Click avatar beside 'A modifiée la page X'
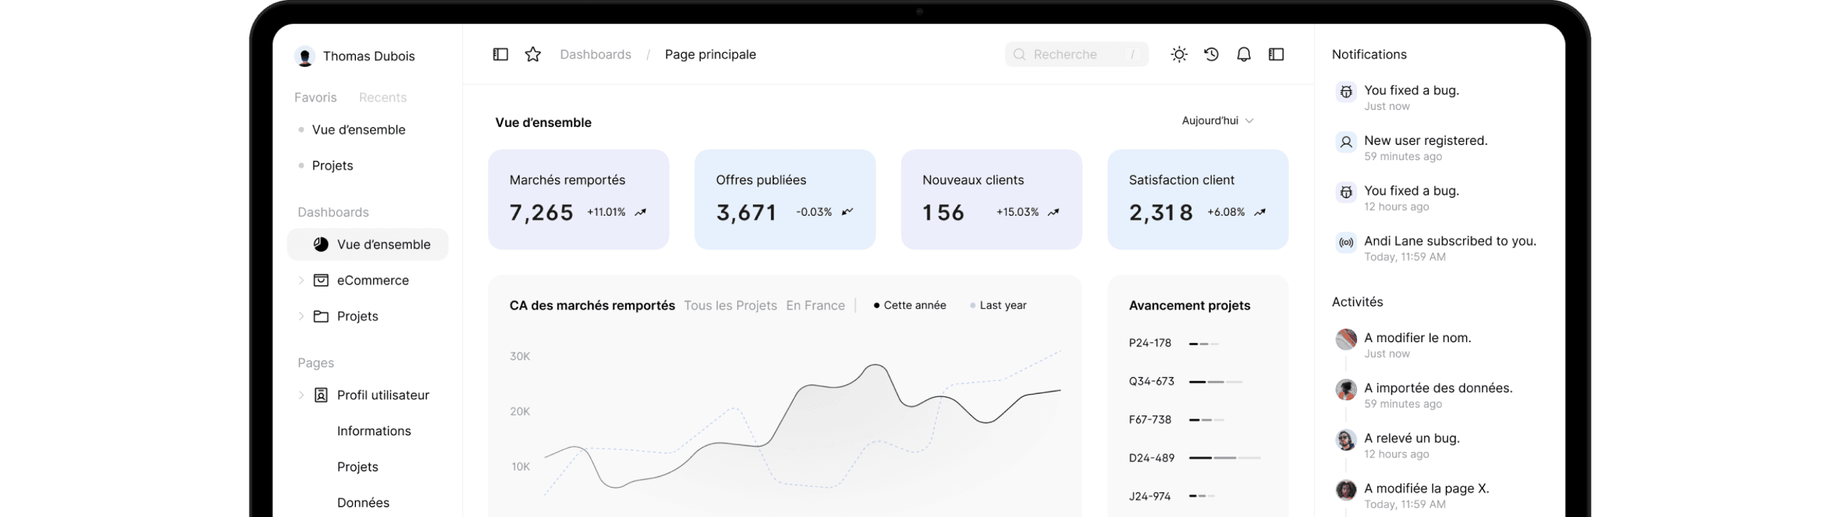This screenshot has height=517, width=1841. [1346, 490]
